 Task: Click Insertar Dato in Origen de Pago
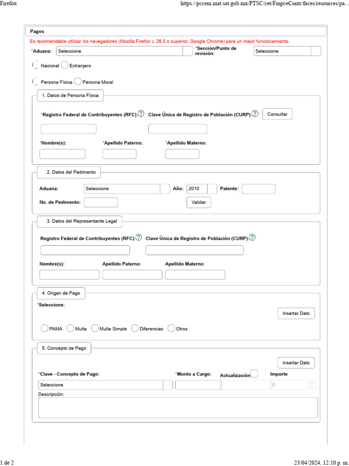coord(296,314)
